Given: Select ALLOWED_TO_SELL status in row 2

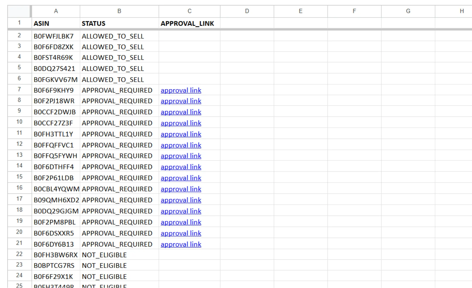Looking at the screenshot, I should click(x=119, y=36).
